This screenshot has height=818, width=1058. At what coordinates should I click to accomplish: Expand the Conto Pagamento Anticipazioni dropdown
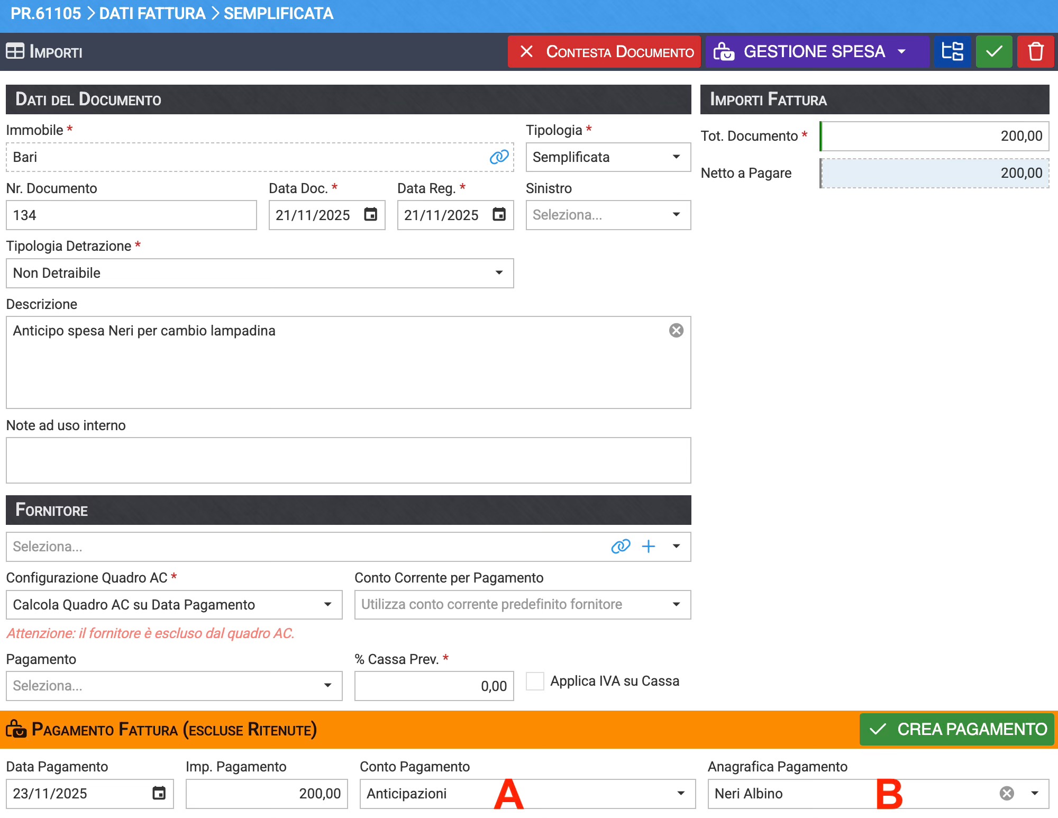681,793
